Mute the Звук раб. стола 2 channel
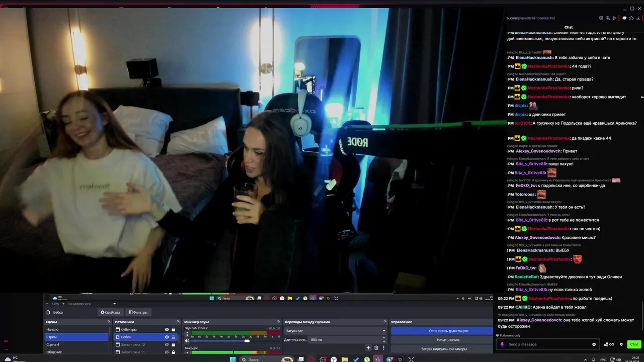644x362 pixels. click(187, 341)
